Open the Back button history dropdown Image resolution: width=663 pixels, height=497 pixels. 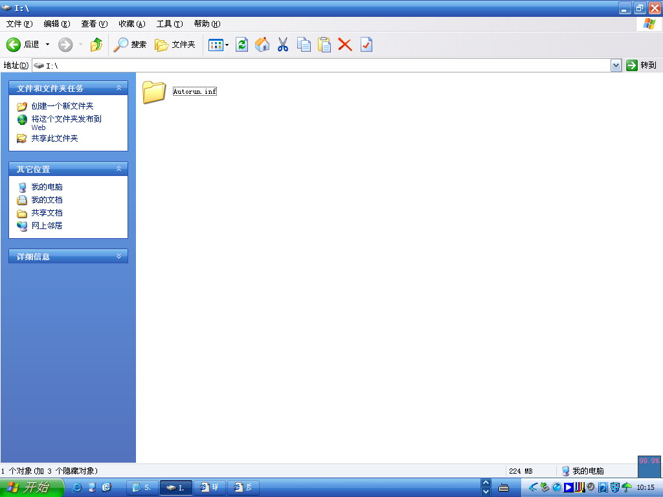click(x=47, y=45)
